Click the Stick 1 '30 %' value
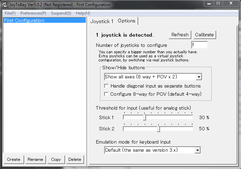This screenshot has width=241, height=169. point(204,117)
